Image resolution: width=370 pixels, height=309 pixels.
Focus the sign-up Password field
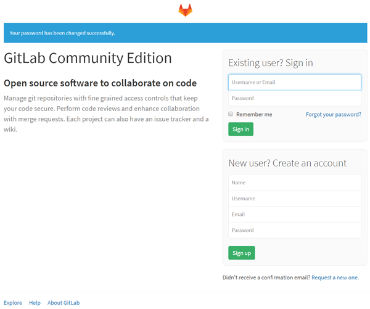pos(295,230)
